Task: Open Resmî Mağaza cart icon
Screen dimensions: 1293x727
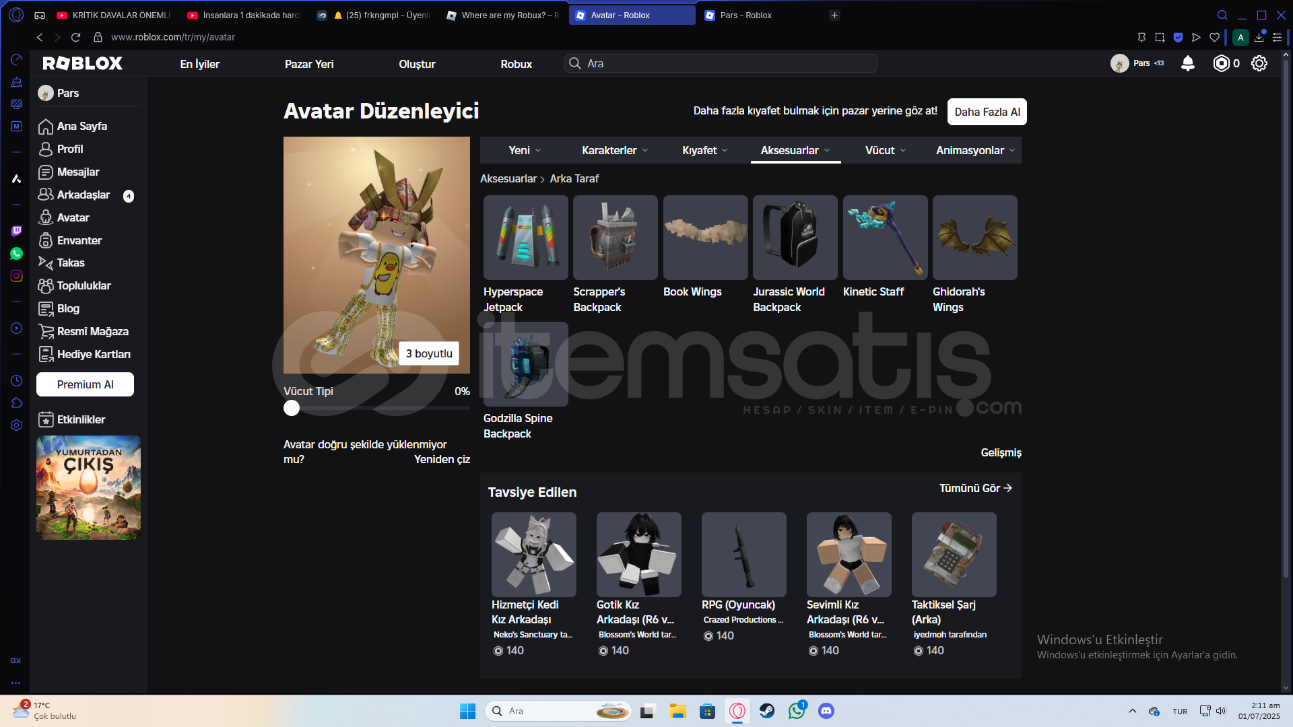Action: coord(46,331)
